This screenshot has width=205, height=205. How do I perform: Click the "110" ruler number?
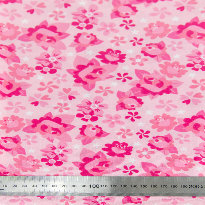coord(104,186)
